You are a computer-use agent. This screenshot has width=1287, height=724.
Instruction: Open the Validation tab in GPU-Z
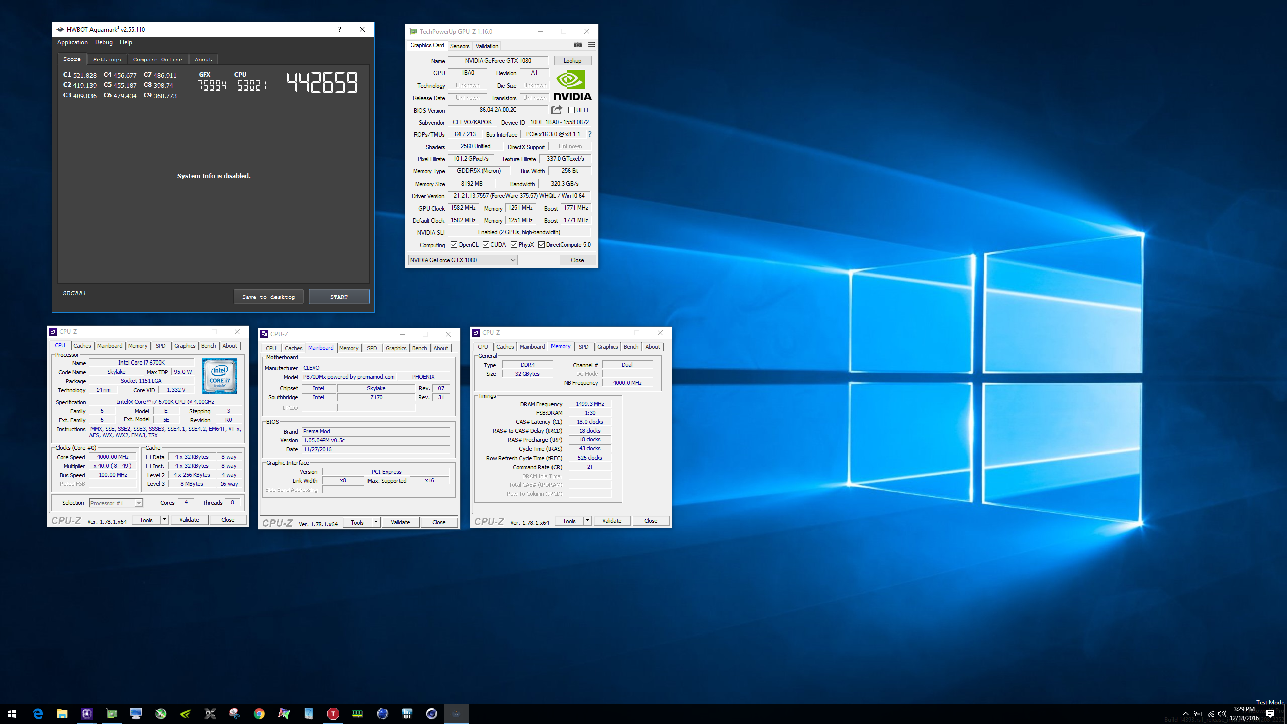[487, 46]
